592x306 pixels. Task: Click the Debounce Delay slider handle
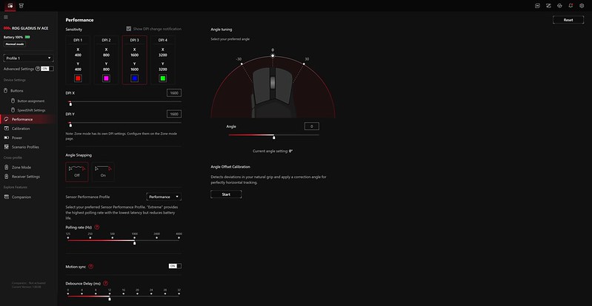(x=110, y=299)
